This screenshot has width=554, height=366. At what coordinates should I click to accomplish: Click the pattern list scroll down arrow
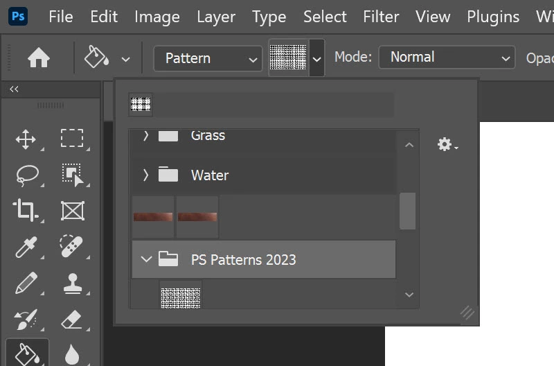(x=409, y=295)
